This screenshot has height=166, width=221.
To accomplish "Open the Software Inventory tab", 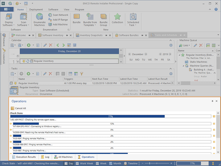I will point(52,35).
